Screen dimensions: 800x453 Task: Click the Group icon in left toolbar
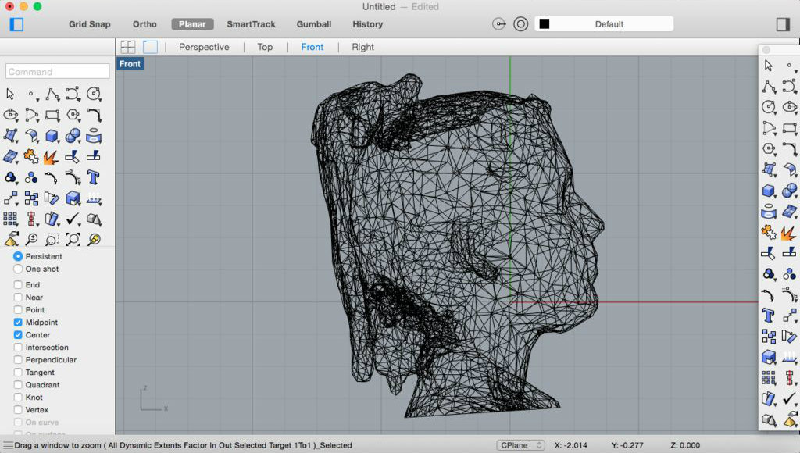11,177
